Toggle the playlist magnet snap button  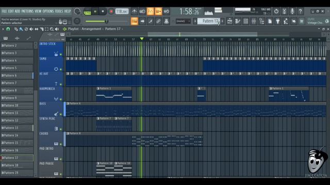coord(8,29)
